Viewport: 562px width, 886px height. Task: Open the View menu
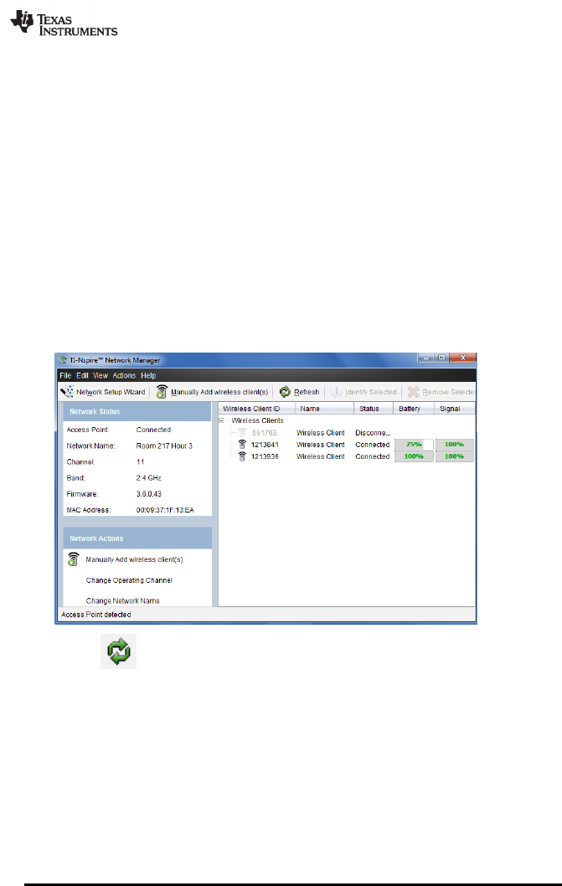100,375
